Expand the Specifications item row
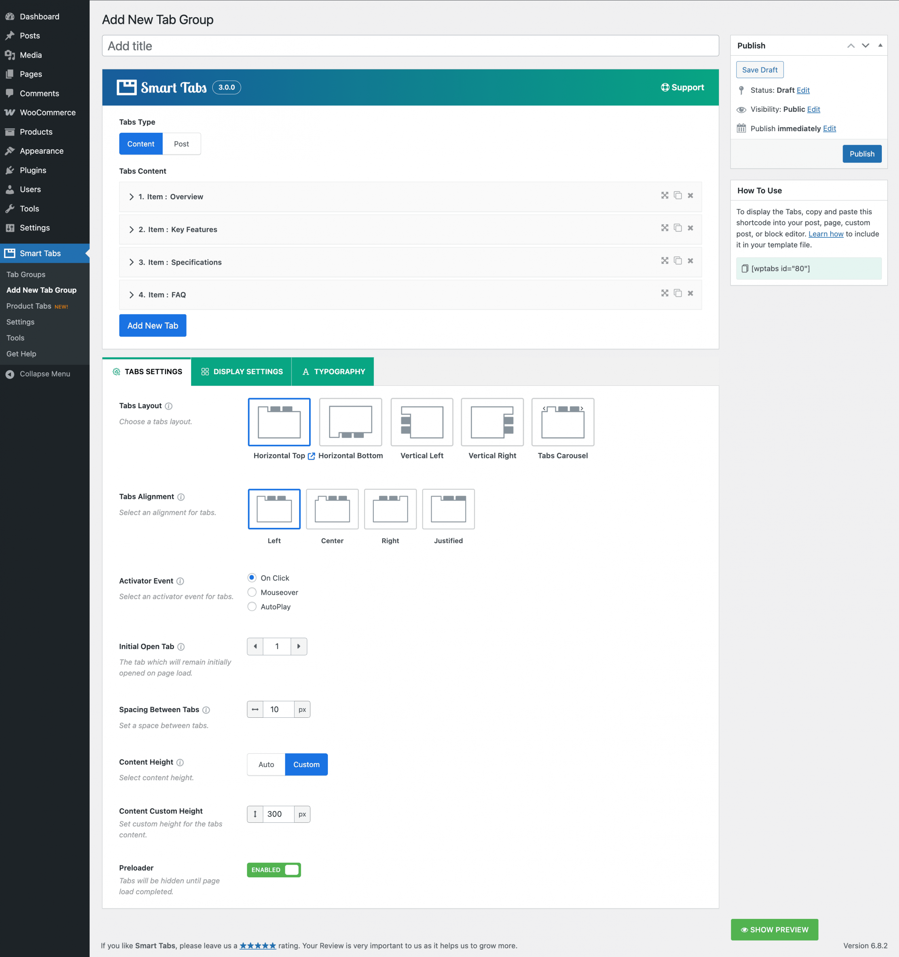Screen dimensions: 899x957 (x=410, y=262)
